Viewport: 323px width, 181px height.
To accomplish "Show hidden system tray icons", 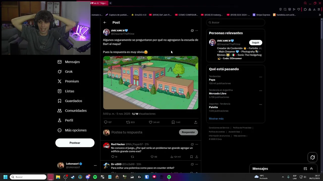I will pos(283,177).
